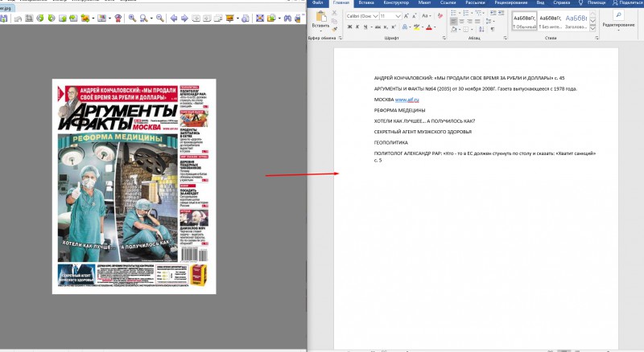Increase indent in paragraph group
This screenshot has height=352, width=644.
[x=501, y=13]
